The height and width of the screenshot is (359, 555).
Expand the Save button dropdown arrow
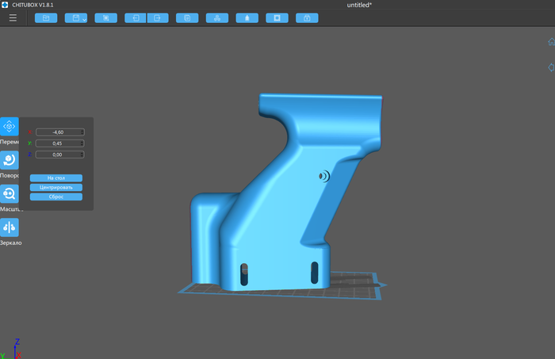pos(85,20)
